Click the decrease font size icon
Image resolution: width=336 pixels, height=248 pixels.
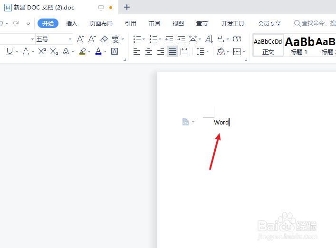pyautogui.click(x=92, y=39)
